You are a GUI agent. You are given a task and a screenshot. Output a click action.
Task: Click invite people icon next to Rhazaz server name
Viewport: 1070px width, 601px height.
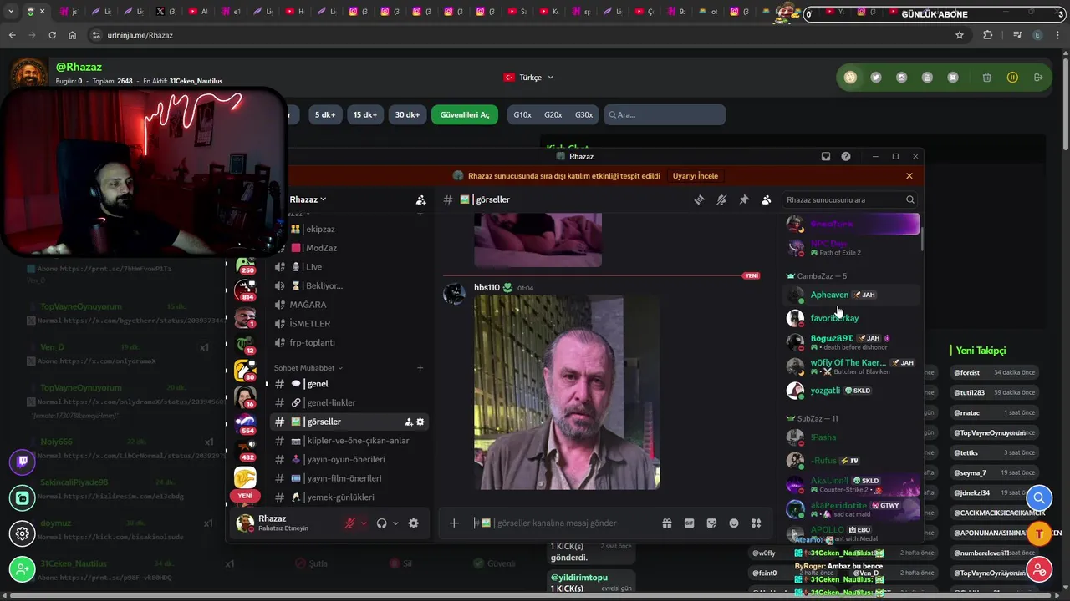[420, 200]
